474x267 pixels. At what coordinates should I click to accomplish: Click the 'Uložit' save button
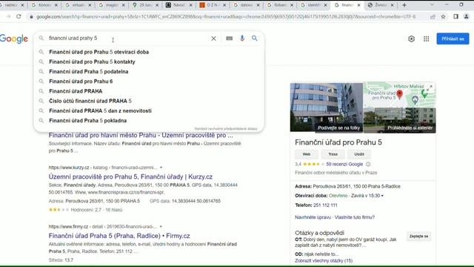[x=359, y=154]
